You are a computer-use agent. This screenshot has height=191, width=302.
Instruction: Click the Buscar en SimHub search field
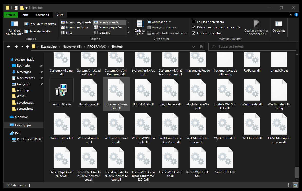point(252,47)
